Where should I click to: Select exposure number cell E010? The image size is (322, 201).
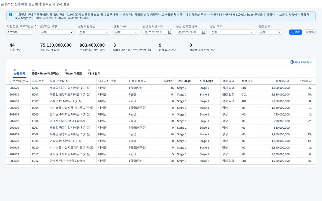(x=39, y=148)
